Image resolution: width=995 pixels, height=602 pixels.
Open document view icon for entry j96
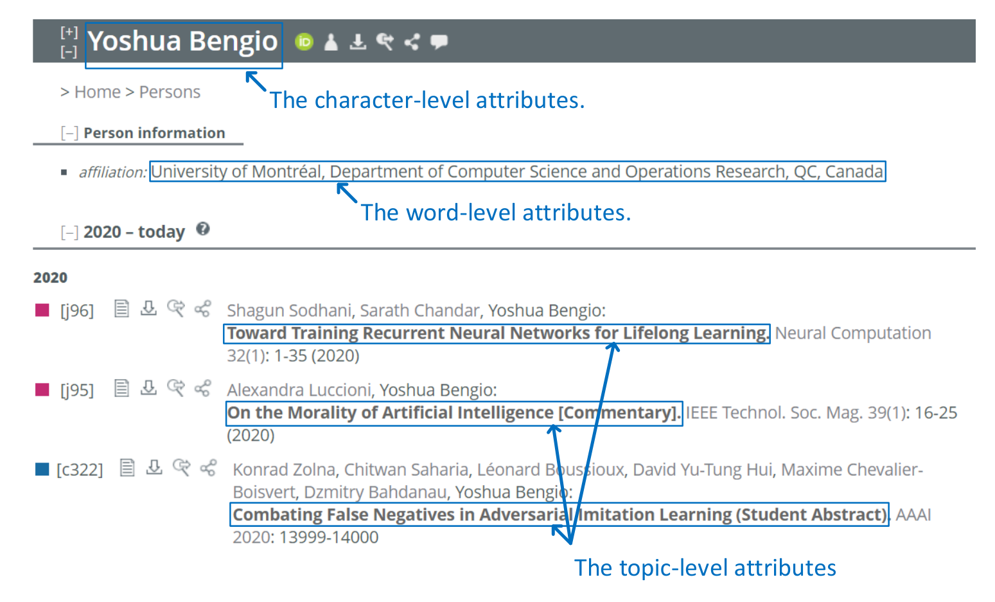pos(121,309)
